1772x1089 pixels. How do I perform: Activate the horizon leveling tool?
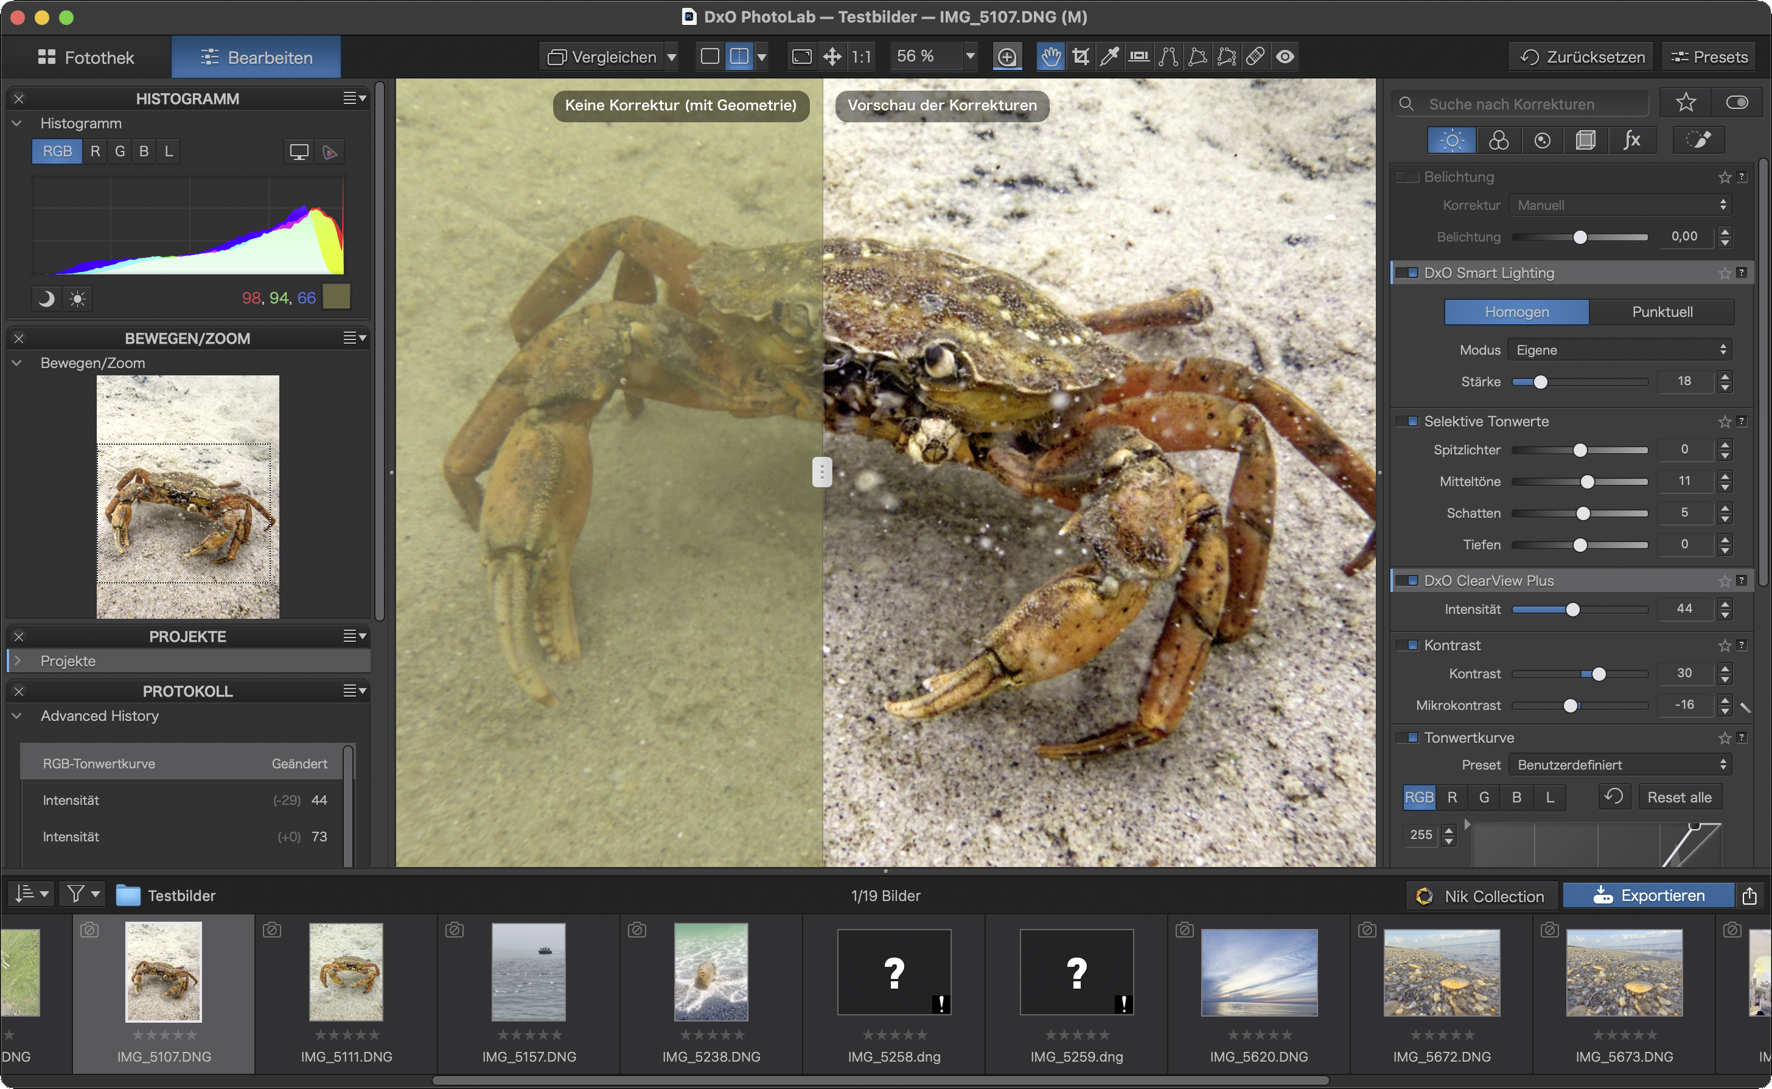click(1139, 56)
